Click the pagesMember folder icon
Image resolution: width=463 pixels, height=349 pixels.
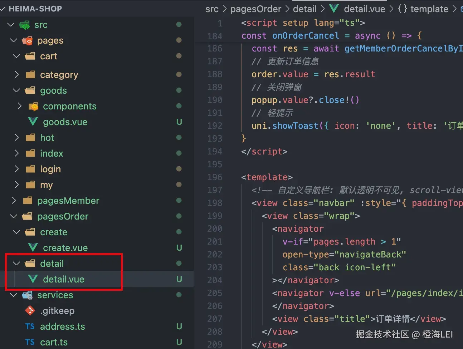pyautogui.click(x=28, y=201)
